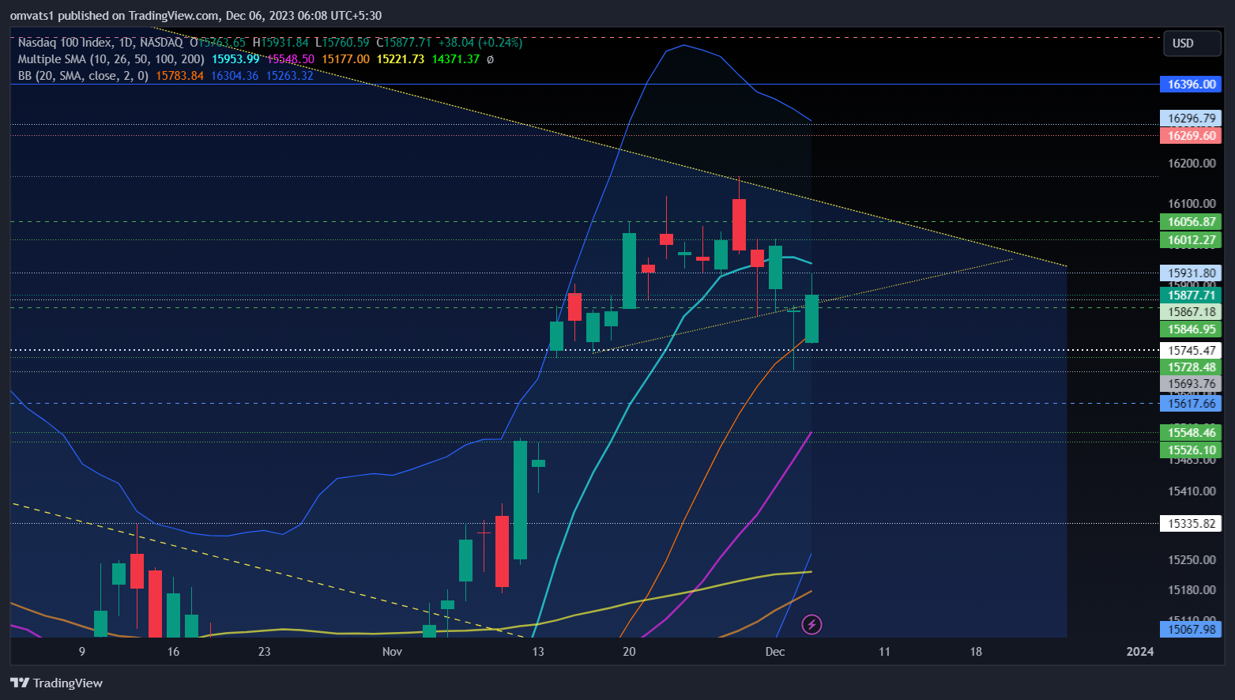Screen dimensions: 1235x700
Task: Click the Nov label on the time axis
Action: [392, 652]
